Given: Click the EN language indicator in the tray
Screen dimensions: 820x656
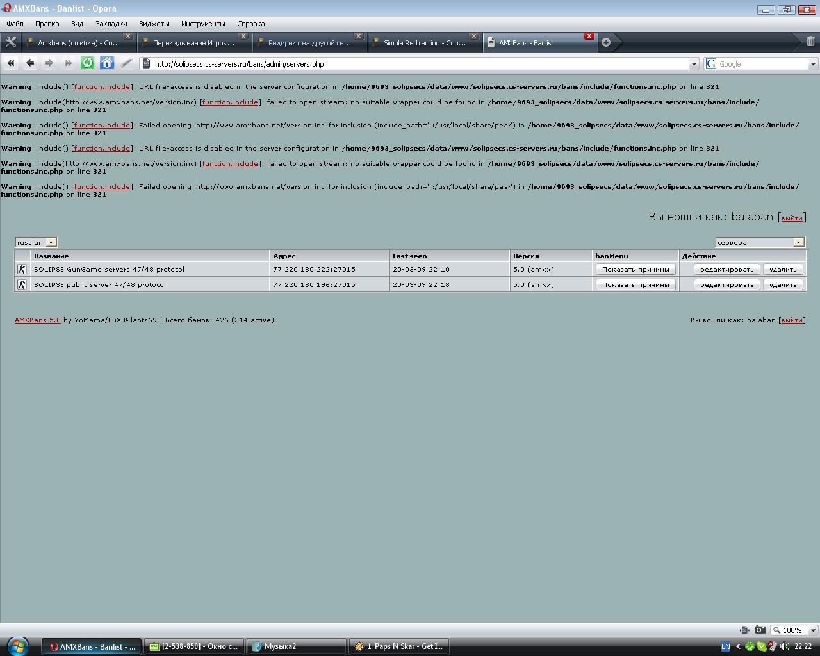Looking at the screenshot, I should point(725,646).
